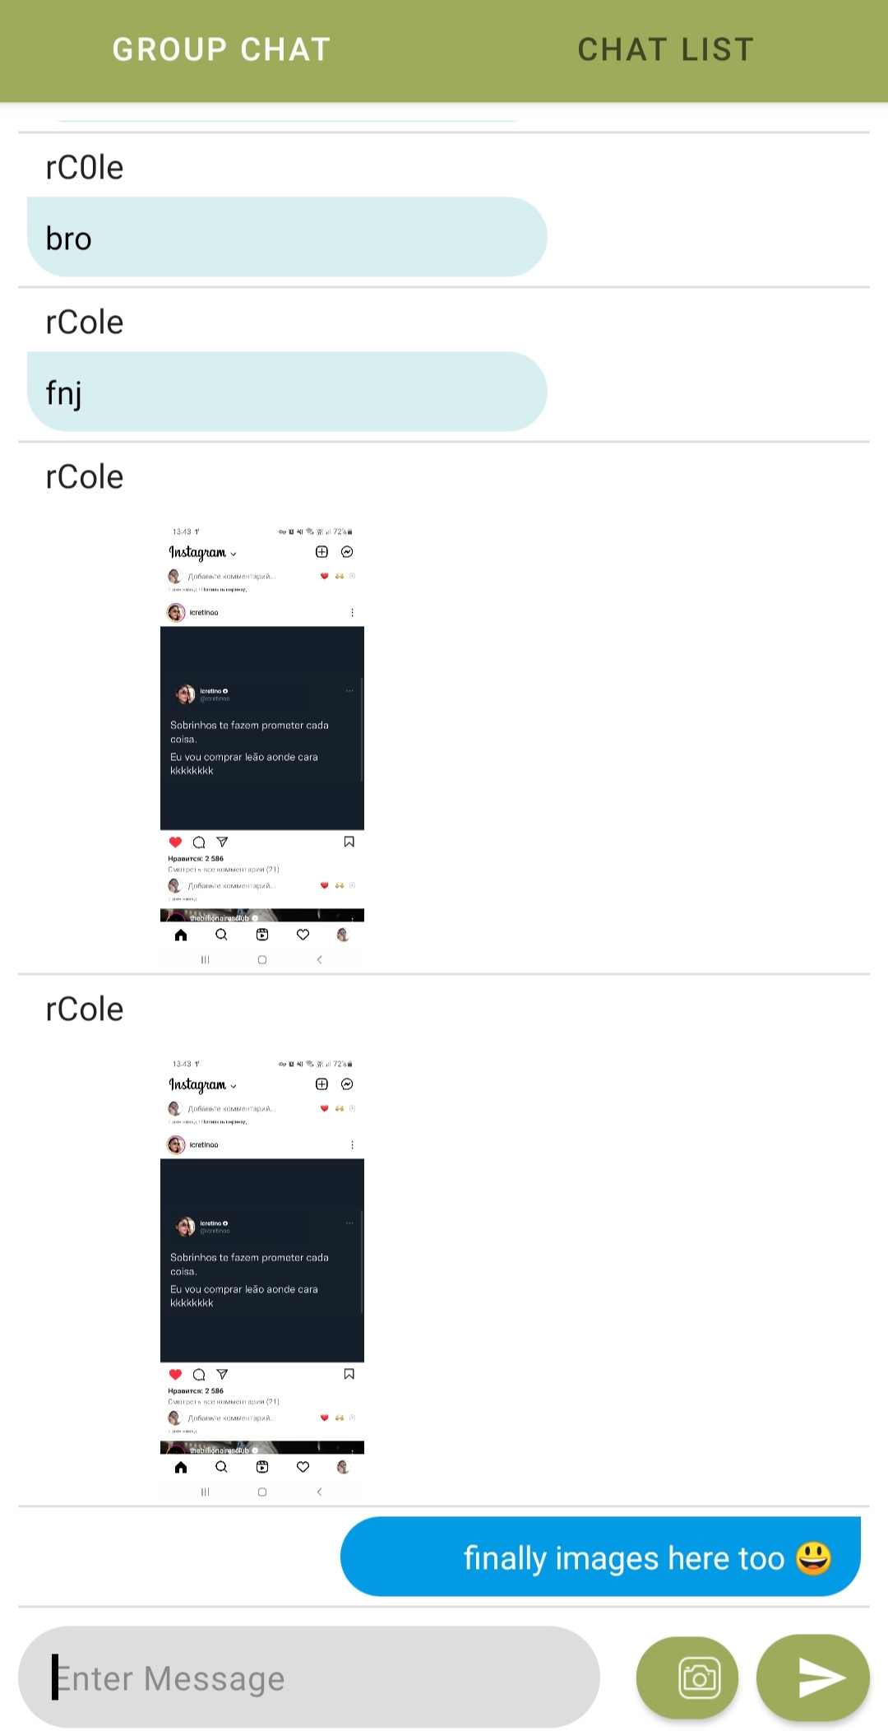
Task: Select the GROUP CHAT tab
Action: (222, 50)
